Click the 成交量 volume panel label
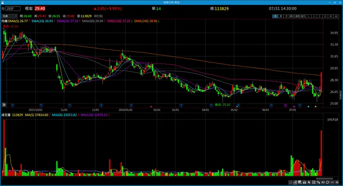 6,115
